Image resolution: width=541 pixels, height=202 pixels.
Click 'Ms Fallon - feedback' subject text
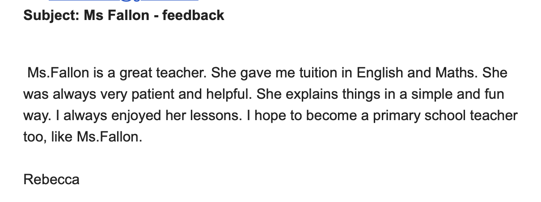(154, 16)
